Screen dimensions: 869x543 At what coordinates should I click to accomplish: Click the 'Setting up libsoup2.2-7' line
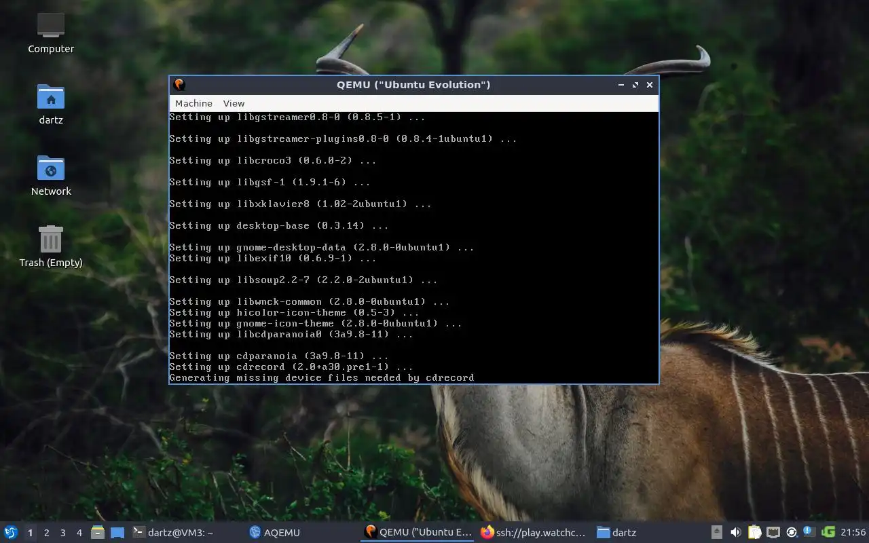(x=303, y=280)
